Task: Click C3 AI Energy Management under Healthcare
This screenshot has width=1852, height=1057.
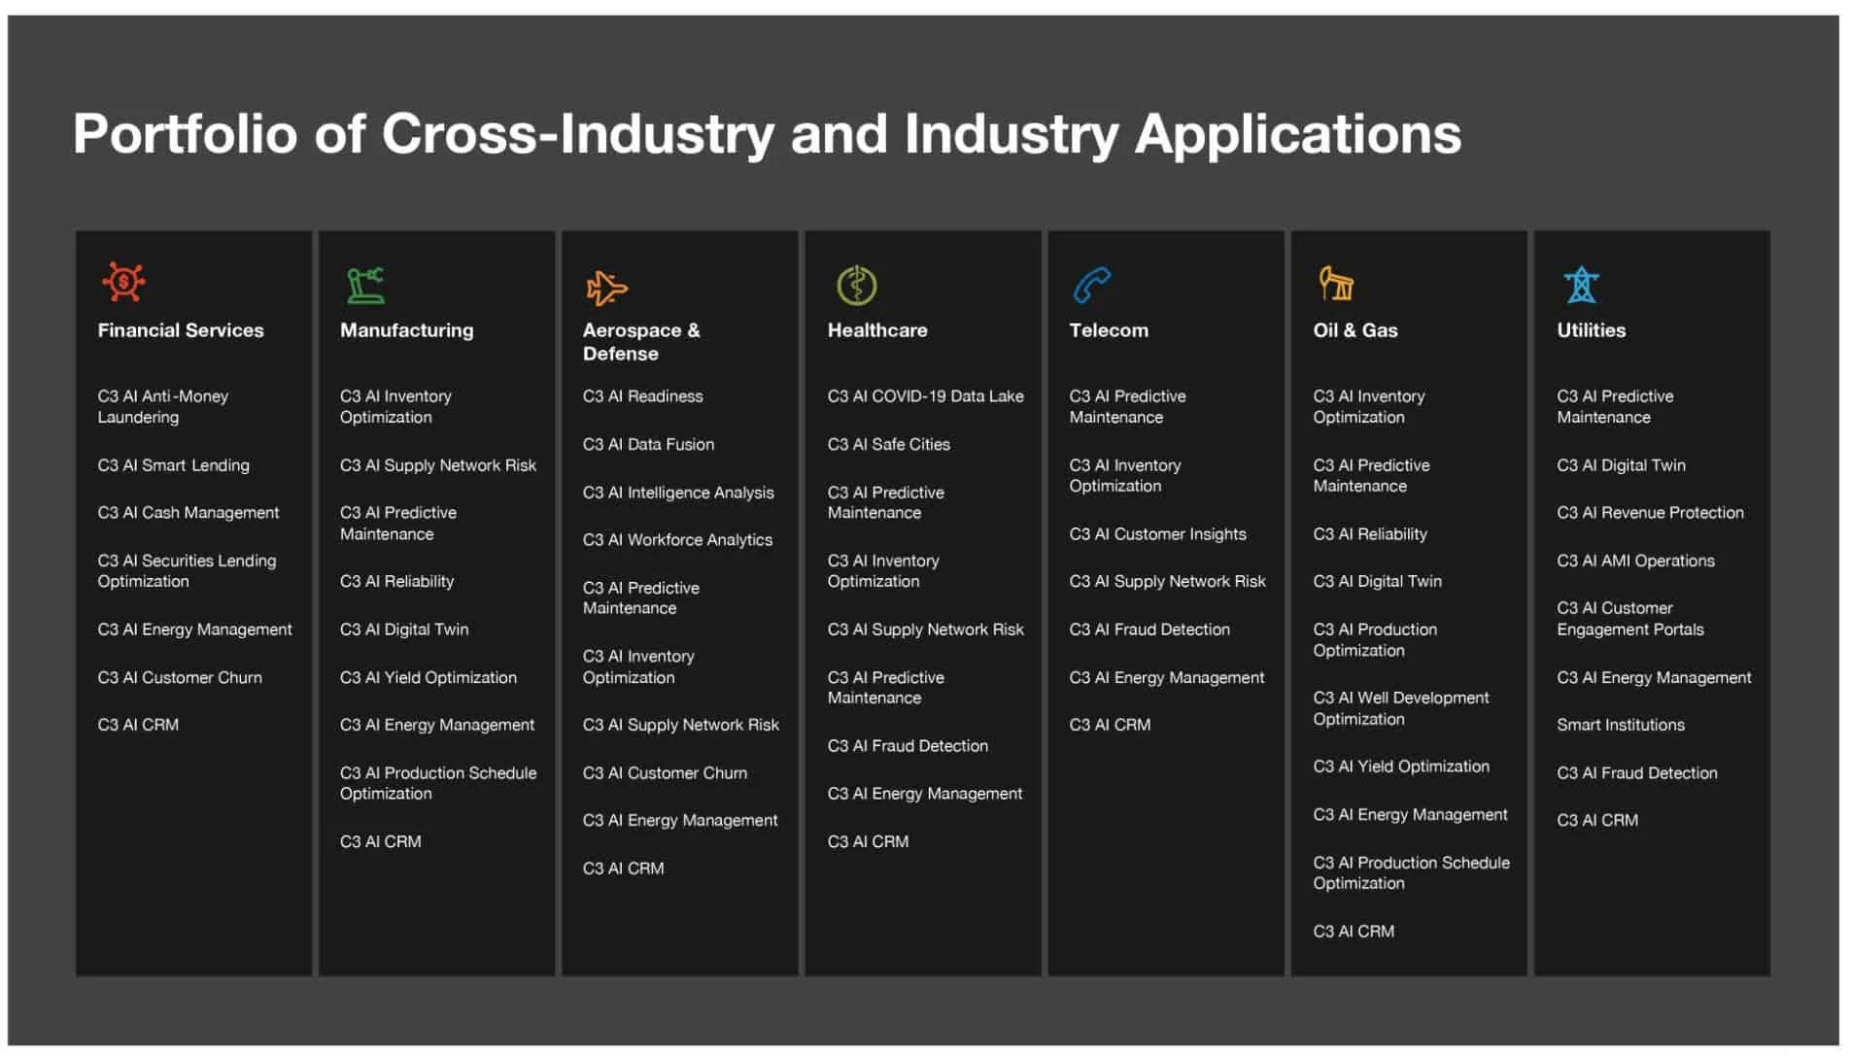Action: tap(925, 794)
